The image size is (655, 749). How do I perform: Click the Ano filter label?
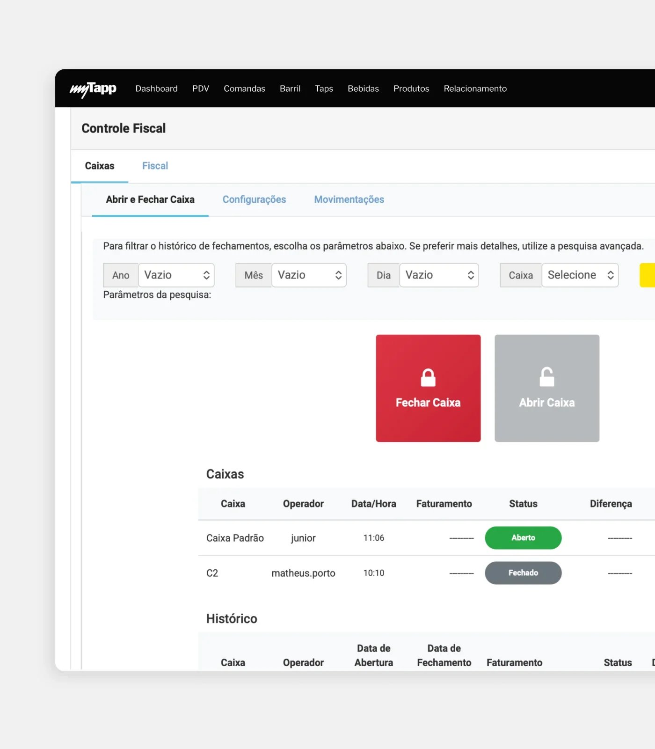(x=121, y=275)
